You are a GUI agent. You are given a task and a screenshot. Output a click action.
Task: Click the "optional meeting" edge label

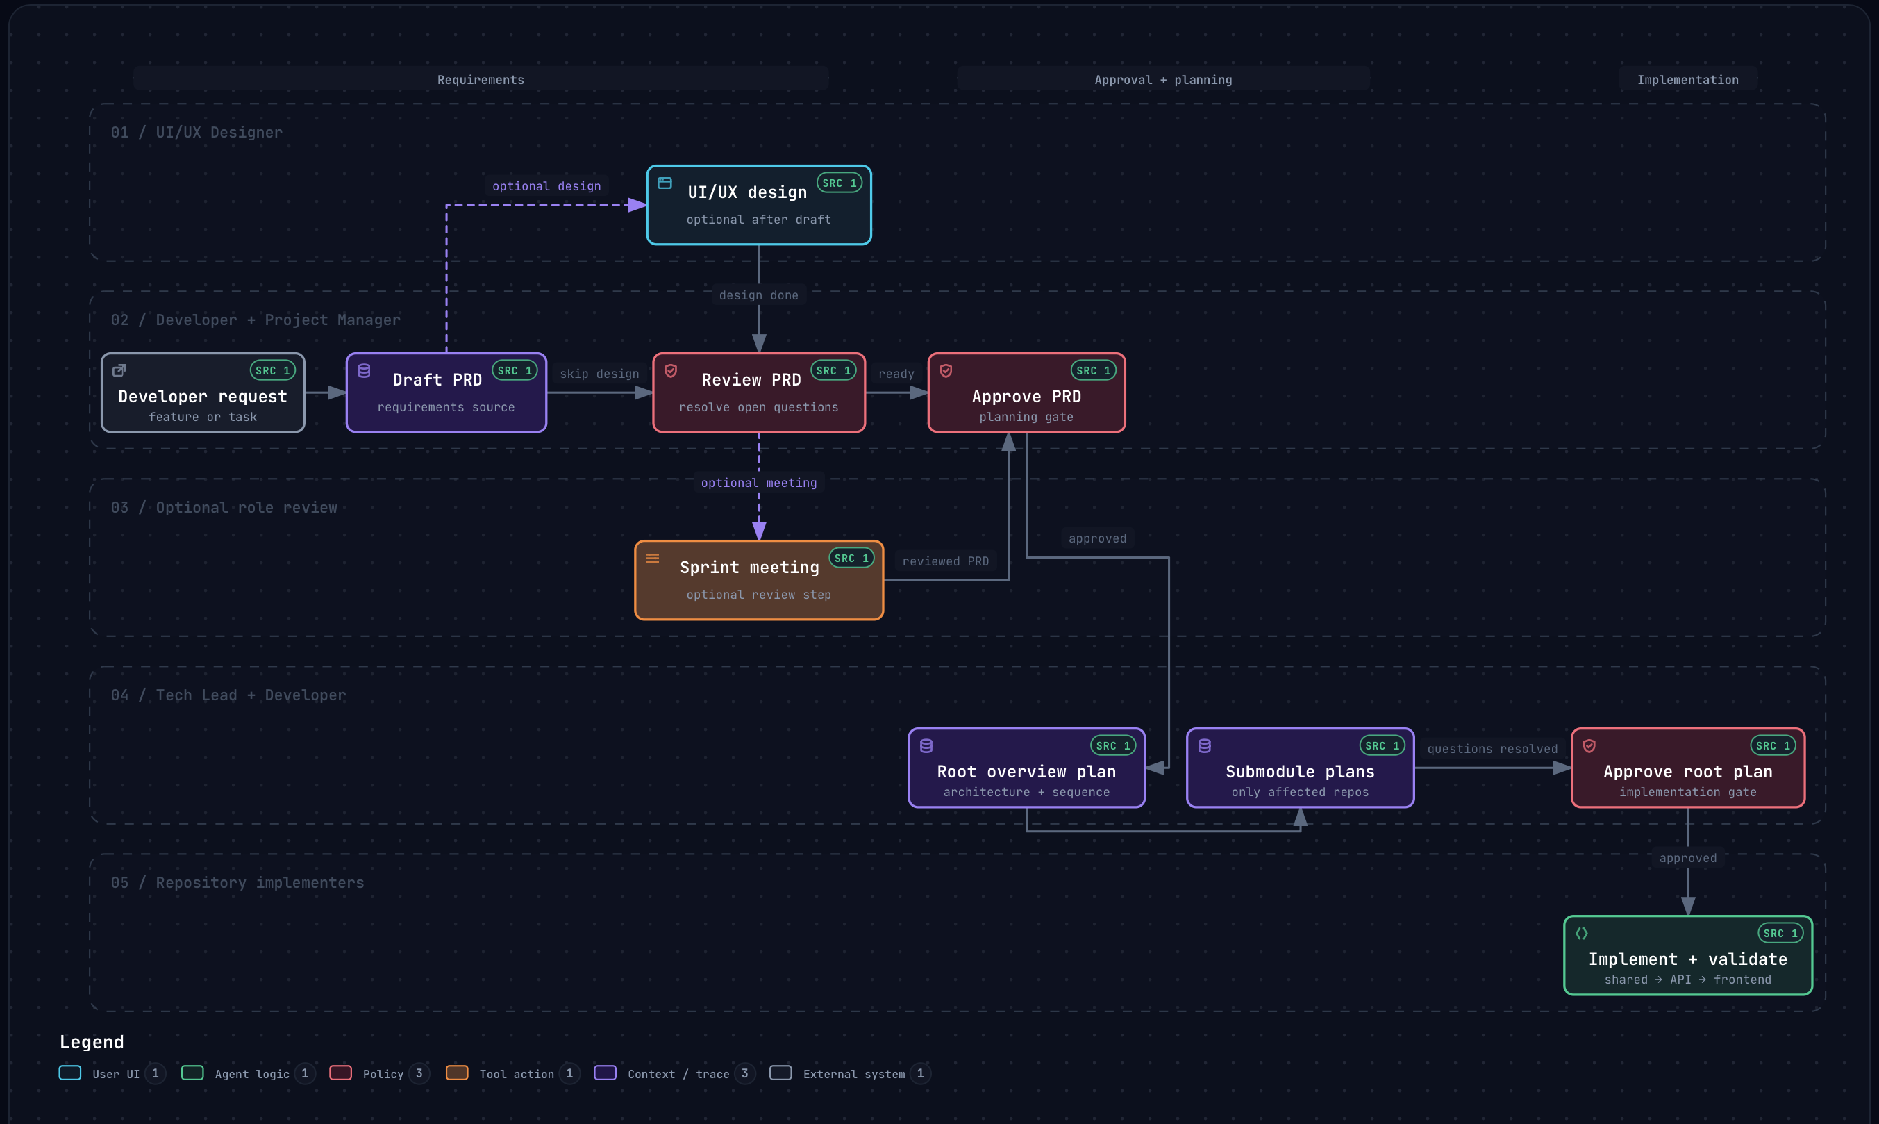coord(758,483)
